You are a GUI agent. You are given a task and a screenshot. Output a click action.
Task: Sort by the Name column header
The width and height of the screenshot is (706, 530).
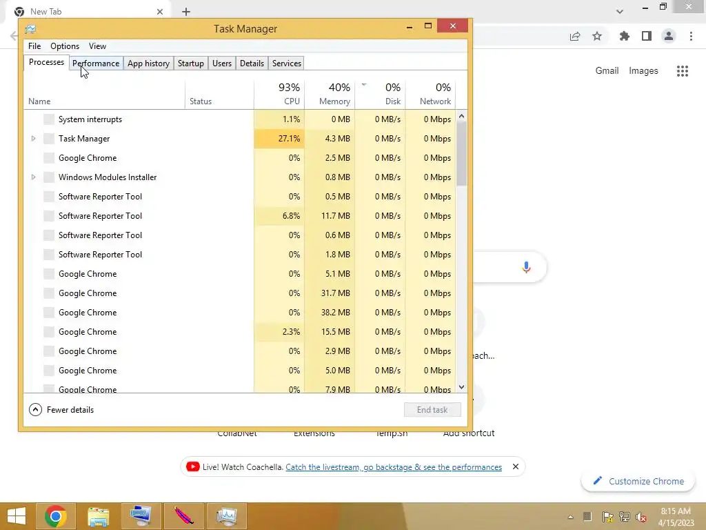[105, 94]
